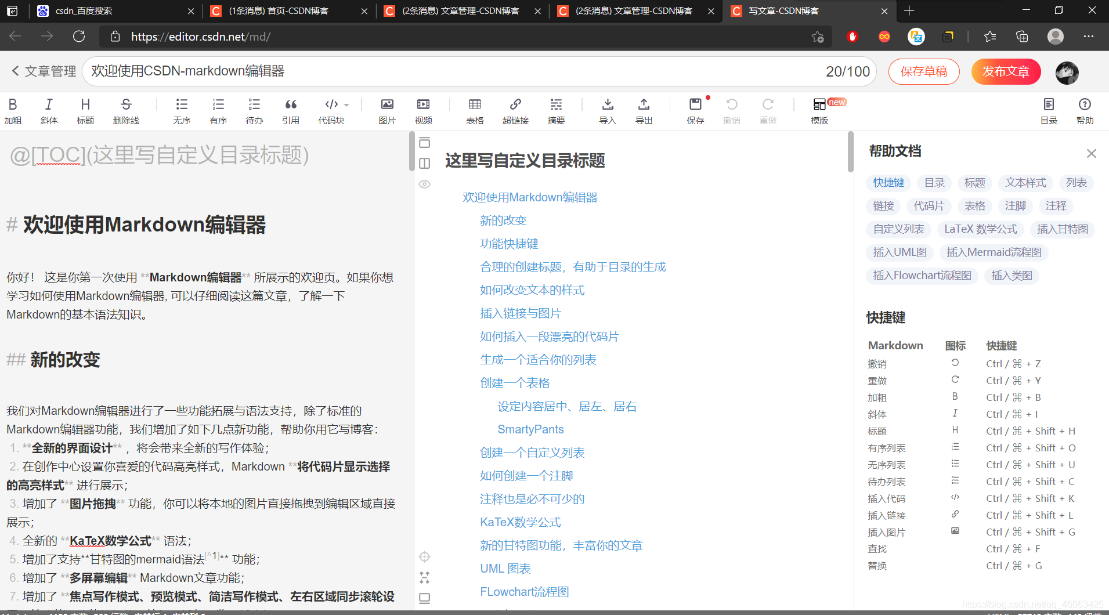Open TOC link SmartyPants
The image size is (1109, 615).
coord(530,429)
